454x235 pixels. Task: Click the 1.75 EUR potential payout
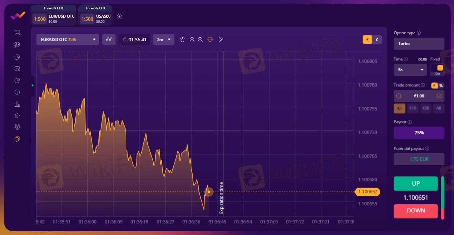(x=419, y=159)
